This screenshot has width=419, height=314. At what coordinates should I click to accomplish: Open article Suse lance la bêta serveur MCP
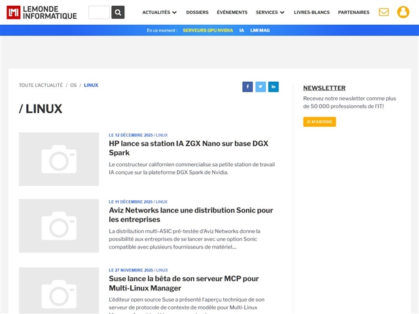coord(183,283)
